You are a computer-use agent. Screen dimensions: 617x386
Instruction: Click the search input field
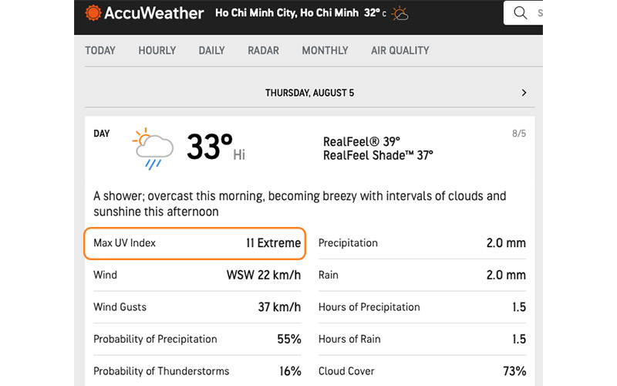(524, 13)
